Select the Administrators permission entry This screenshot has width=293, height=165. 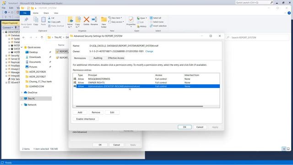click(146, 86)
